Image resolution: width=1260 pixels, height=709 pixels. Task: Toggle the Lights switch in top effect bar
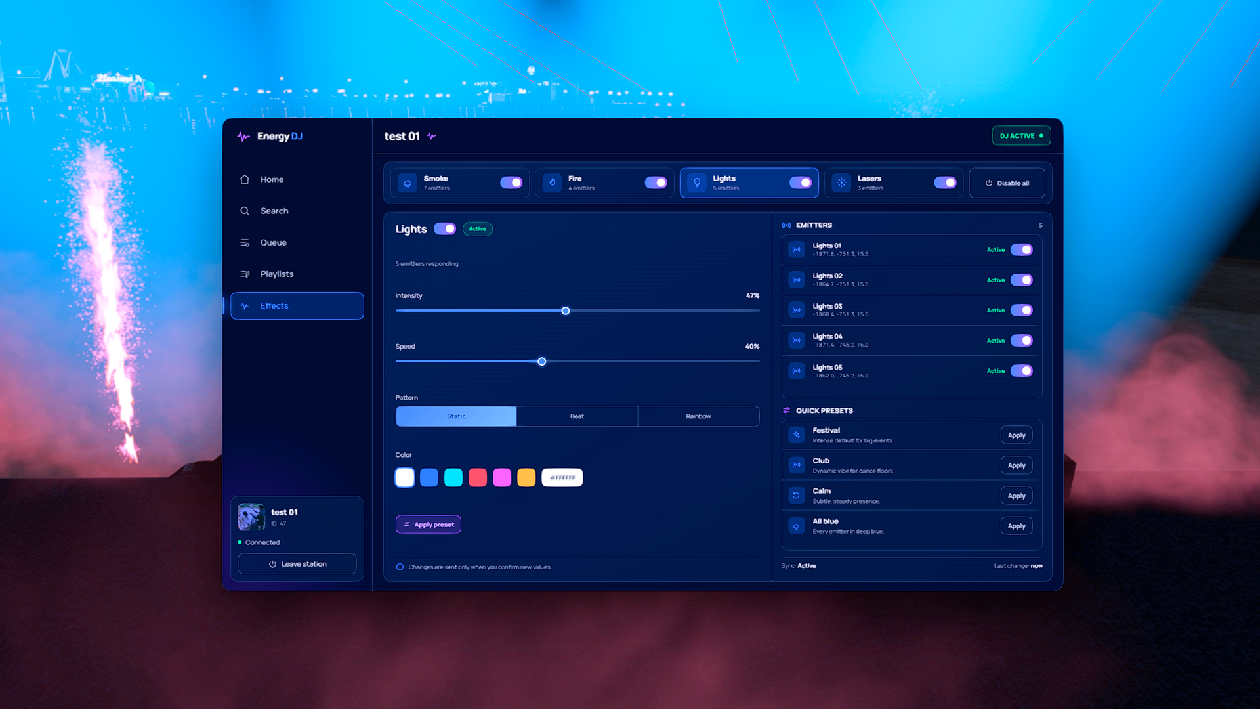click(x=801, y=183)
